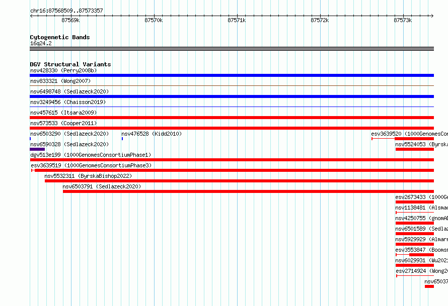Viewport: 448px width, 306px height.
Task: Click the 87570k ruler tick label
Action: (154, 20)
